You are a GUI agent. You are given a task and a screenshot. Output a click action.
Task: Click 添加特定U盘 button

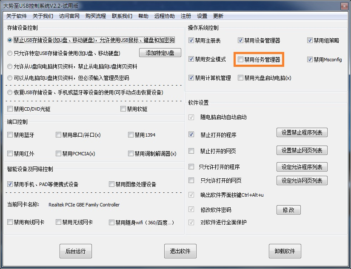pos(160,53)
